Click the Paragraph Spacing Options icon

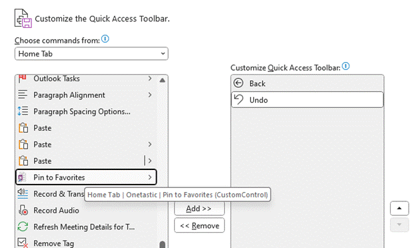coord(23,111)
